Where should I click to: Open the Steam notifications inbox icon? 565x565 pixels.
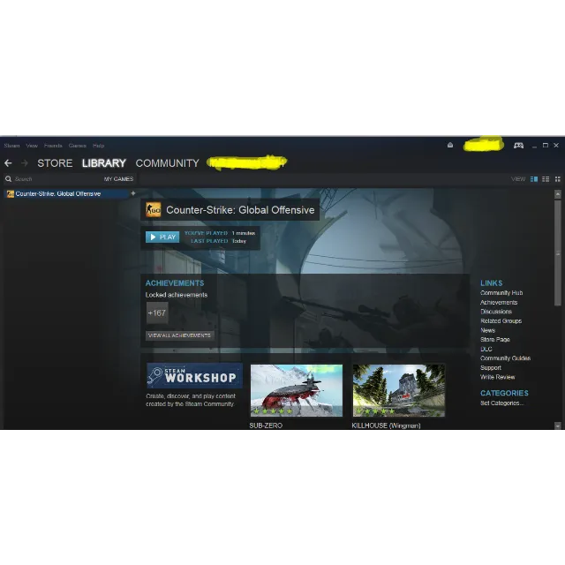click(450, 145)
